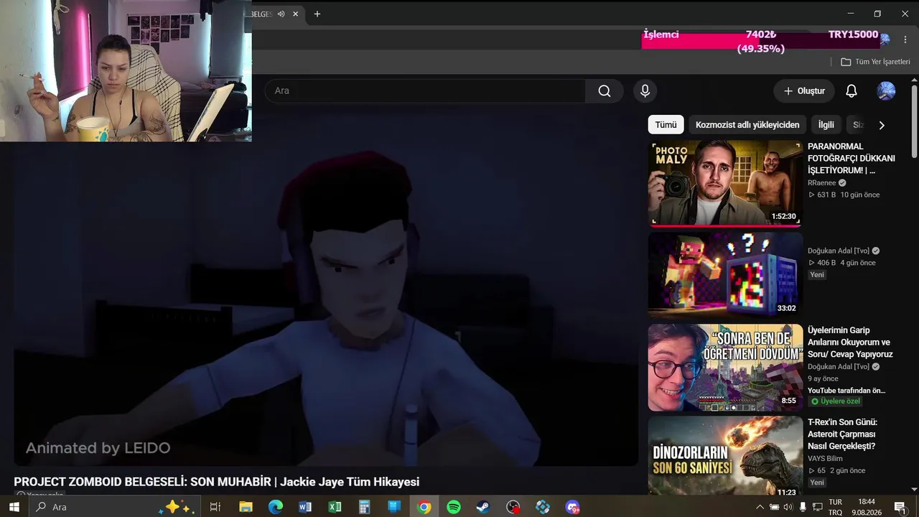919x517 pixels.
Task: Open YouTube notifications bell
Action: (x=852, y=91)
